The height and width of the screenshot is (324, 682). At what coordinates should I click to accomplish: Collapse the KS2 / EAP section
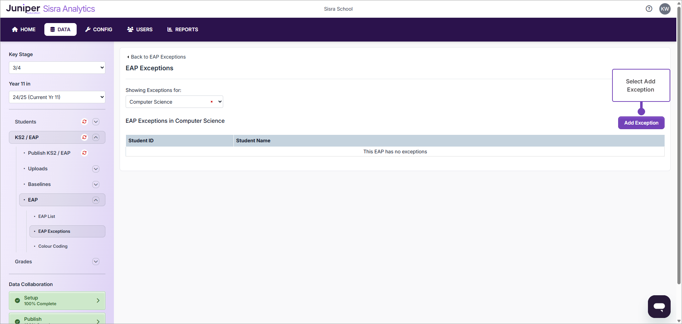[x=96, y=137]
